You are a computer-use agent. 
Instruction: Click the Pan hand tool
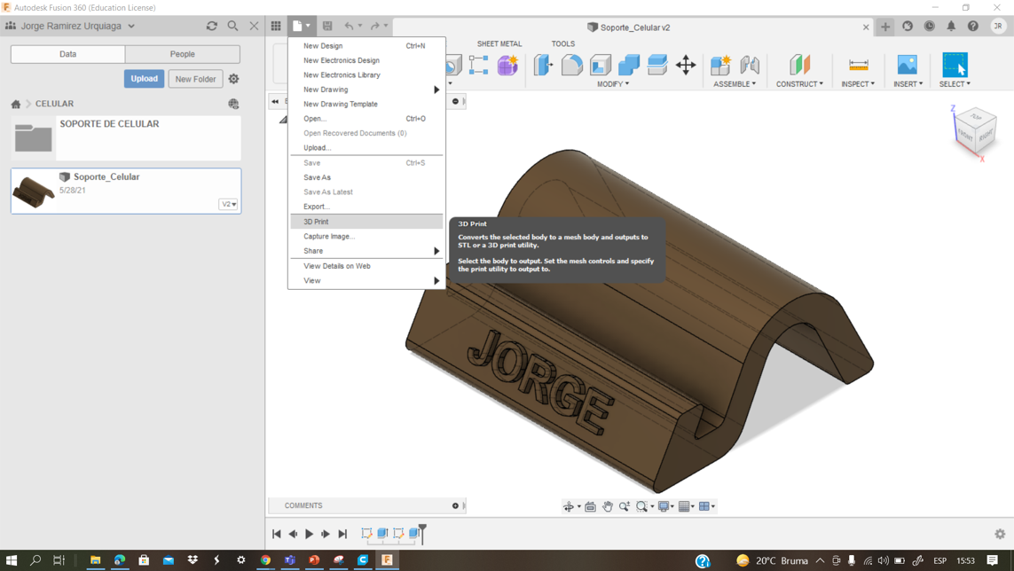tap(608, 506)
